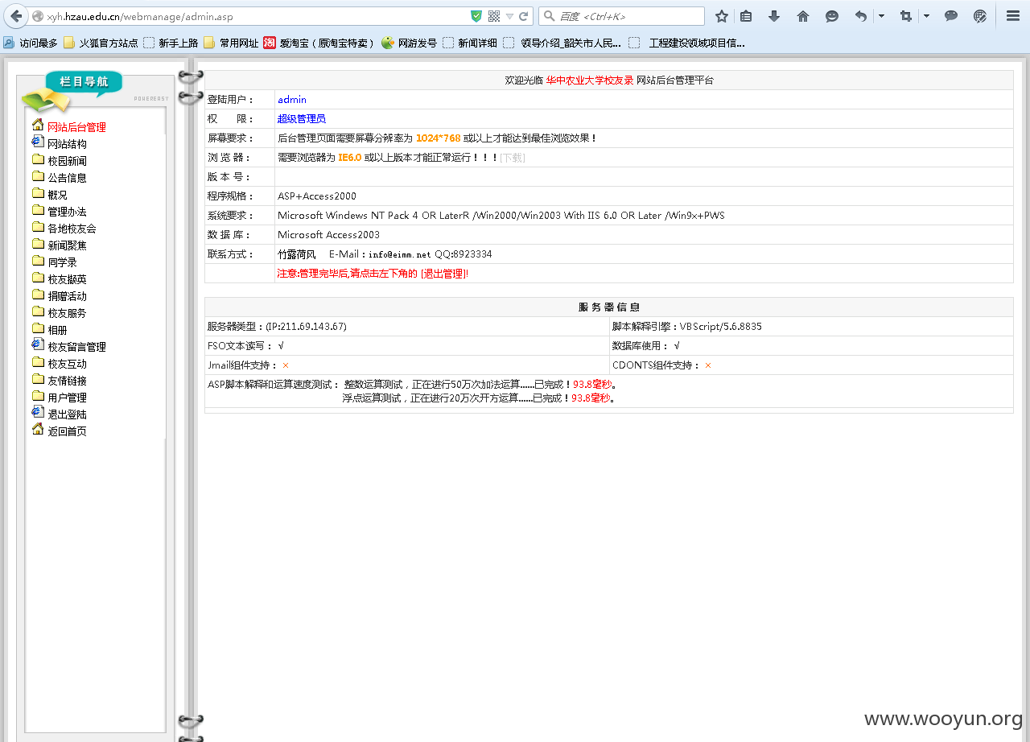
Task: Click the browser back arrow button
Action: [x=15, y=16]
